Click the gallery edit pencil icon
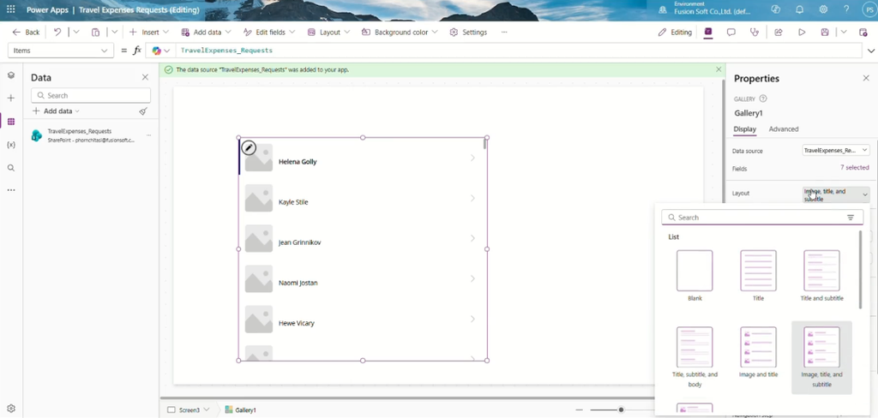 (249, 147)
